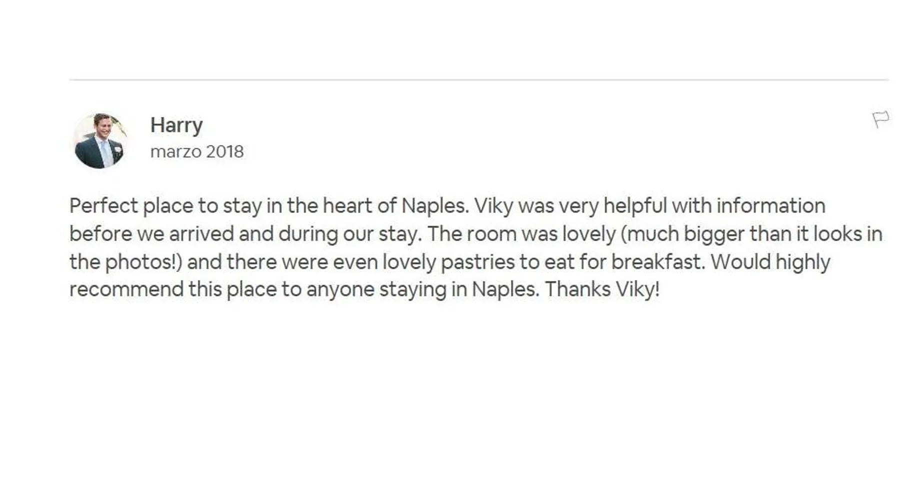900x500 pixels.
Task: Click the review date marzo 2018
Action: tap(197, 151)
